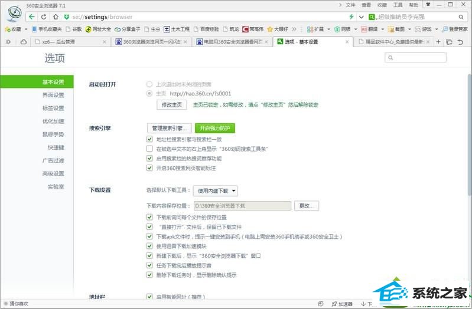Open the 翻译 dropdown arrow
Screen dimensions: 472x309
coord(383,29)
